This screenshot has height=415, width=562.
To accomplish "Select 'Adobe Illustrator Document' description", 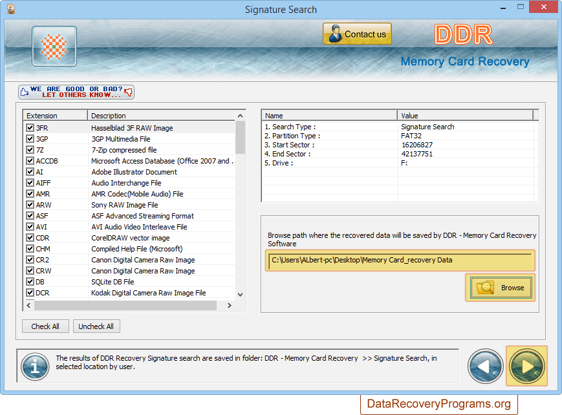I will pyautogui.click(x=134, y=172).
